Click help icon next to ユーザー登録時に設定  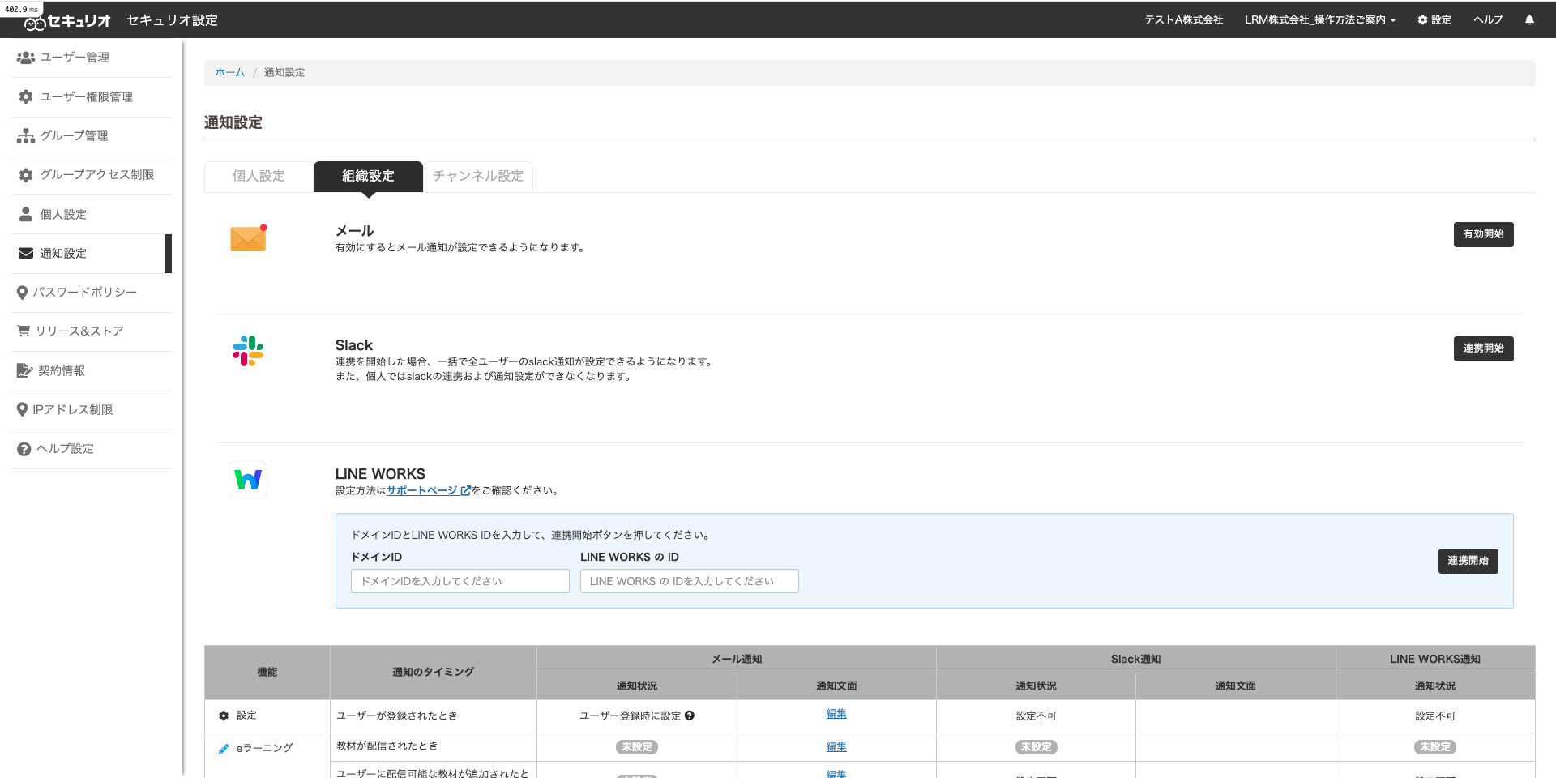690,716
